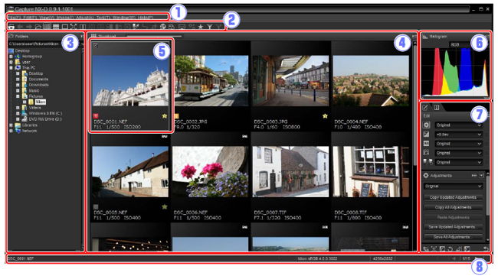The width and height of the screenshot is (498, 279).
Task: Click the thumbnail area vertical scrollbar
Action: point(414,105)
